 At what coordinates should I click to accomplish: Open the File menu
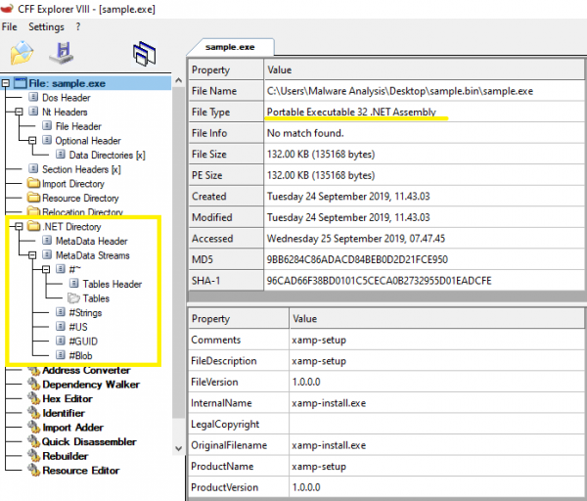coord(10,26)
